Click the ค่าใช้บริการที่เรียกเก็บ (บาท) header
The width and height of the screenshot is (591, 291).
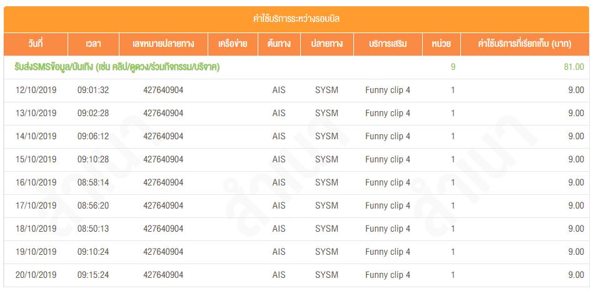point(525,44)
